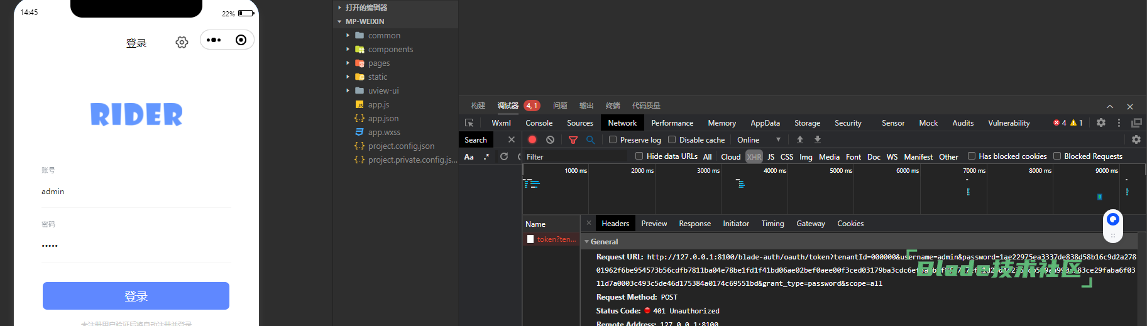Viewport: 1147px width, 326px height.
Task: Open the settings gear in the mini program header
Action: (182, 42)
